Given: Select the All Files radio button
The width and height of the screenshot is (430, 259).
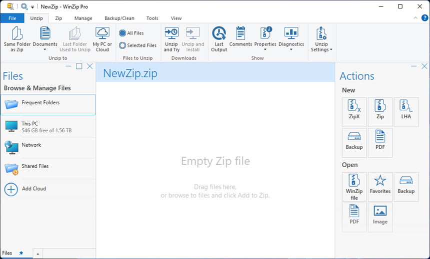Looking at the screenshot, I should pos(122,33).
